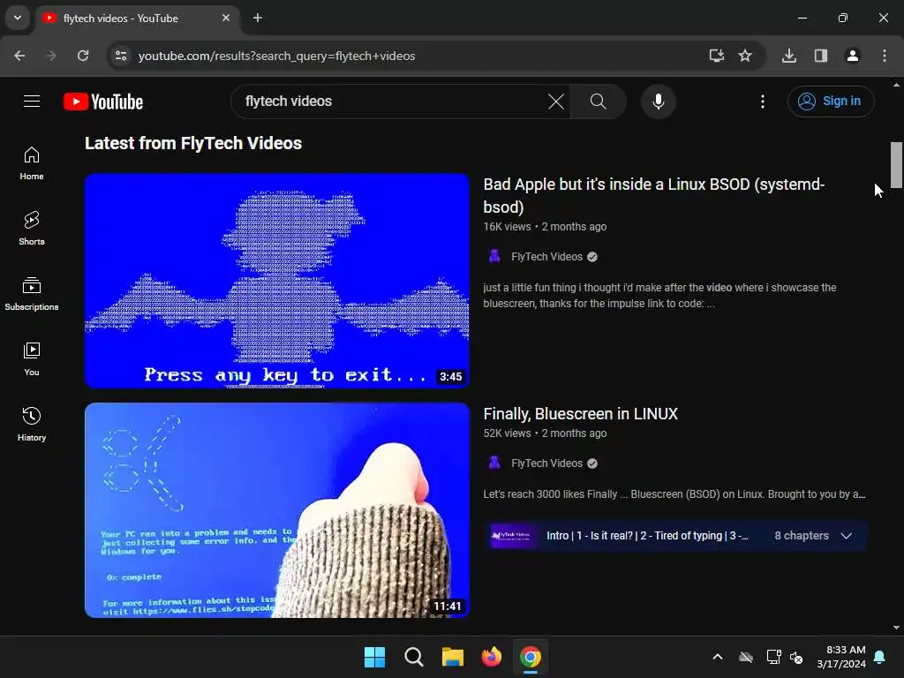Click the '16K views • 2 months ago' text
Screen dimensions: 904x678
click(545, 227)
